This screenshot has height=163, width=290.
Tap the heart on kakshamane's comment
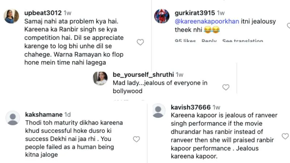pos(136,139)
